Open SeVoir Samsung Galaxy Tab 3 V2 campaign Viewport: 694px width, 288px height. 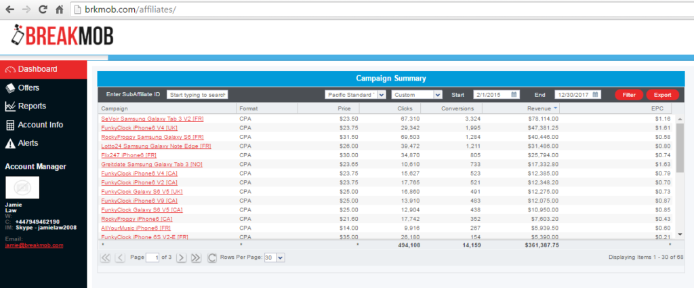click(x=152, y=119)
